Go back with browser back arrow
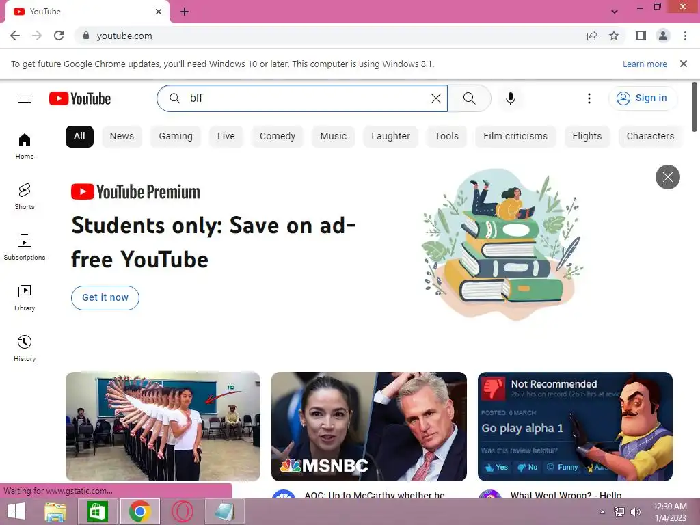 point(15,36)
